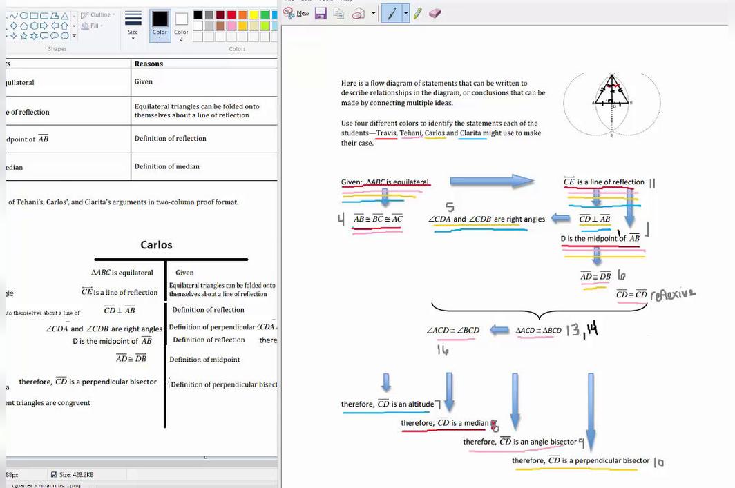Select the Four-point star shape
The width and height of the screenshot is (735, 488).
pyautogui.click(x=14, y=36)
